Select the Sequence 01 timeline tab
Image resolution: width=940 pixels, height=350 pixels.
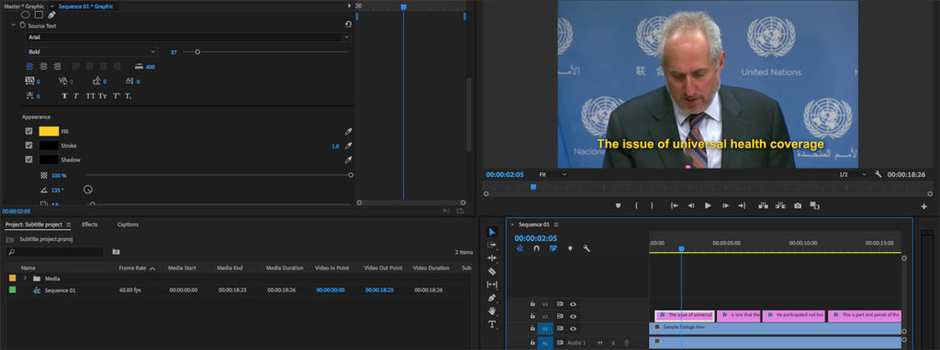(x=533, y=224)
